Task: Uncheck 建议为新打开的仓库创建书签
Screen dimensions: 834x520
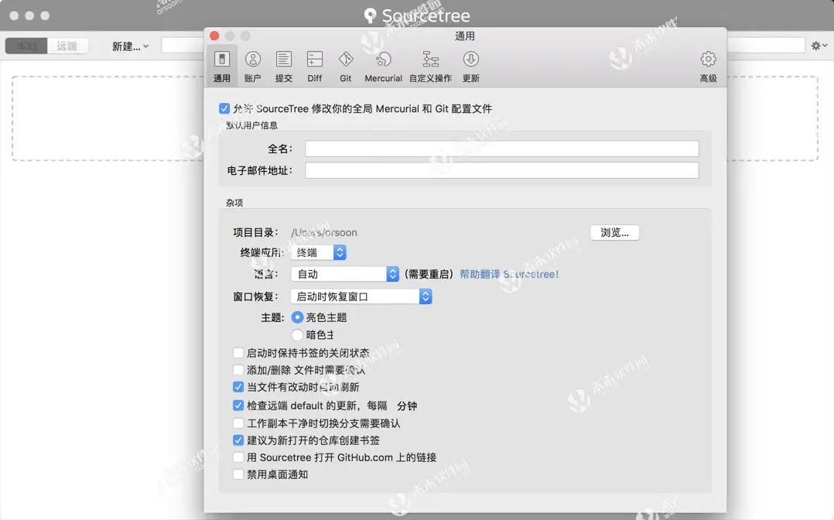Action: click(238, 440)
